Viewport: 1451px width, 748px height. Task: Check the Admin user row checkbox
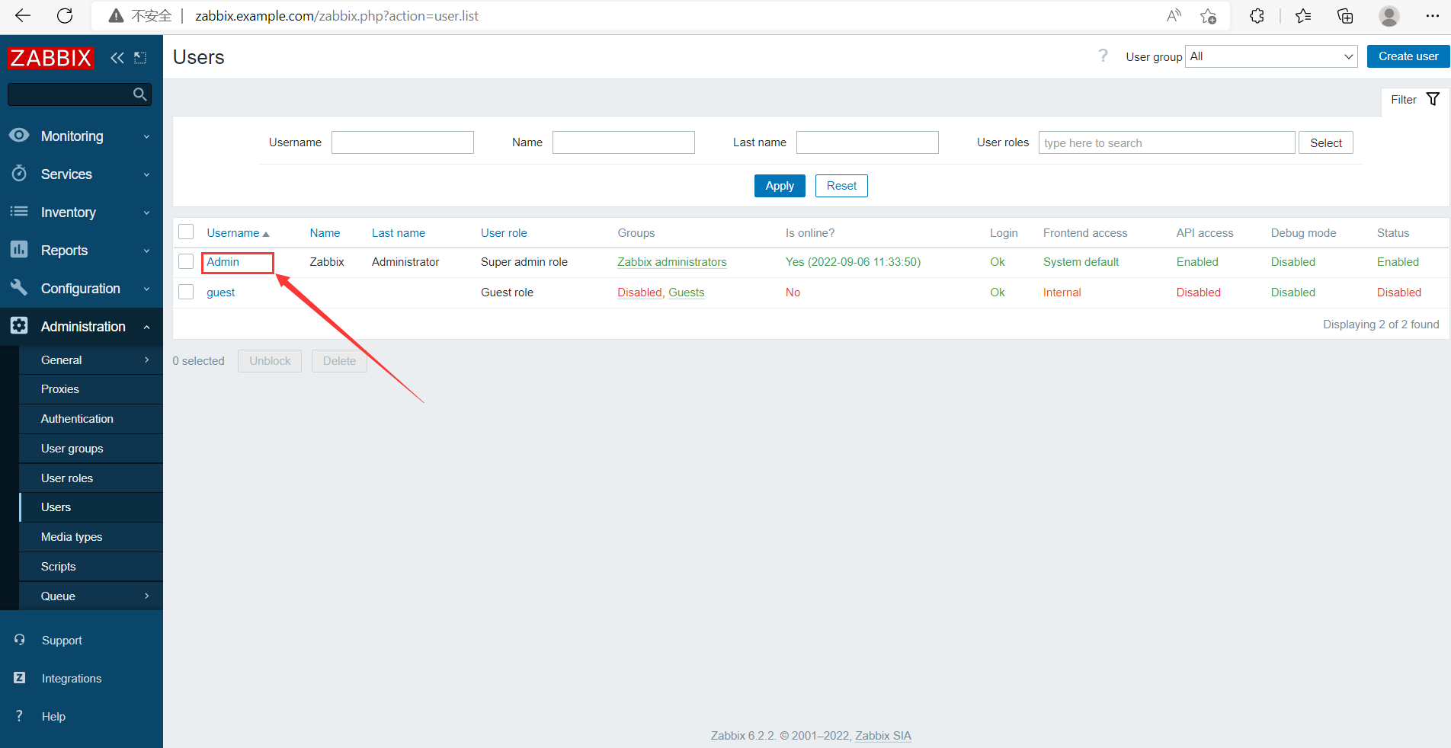coord(186,261)
